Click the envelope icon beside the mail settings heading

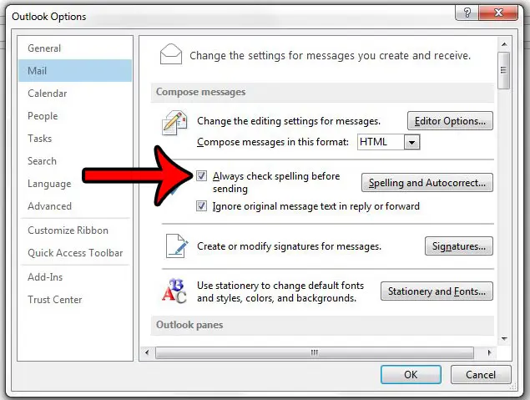(171, 53)
